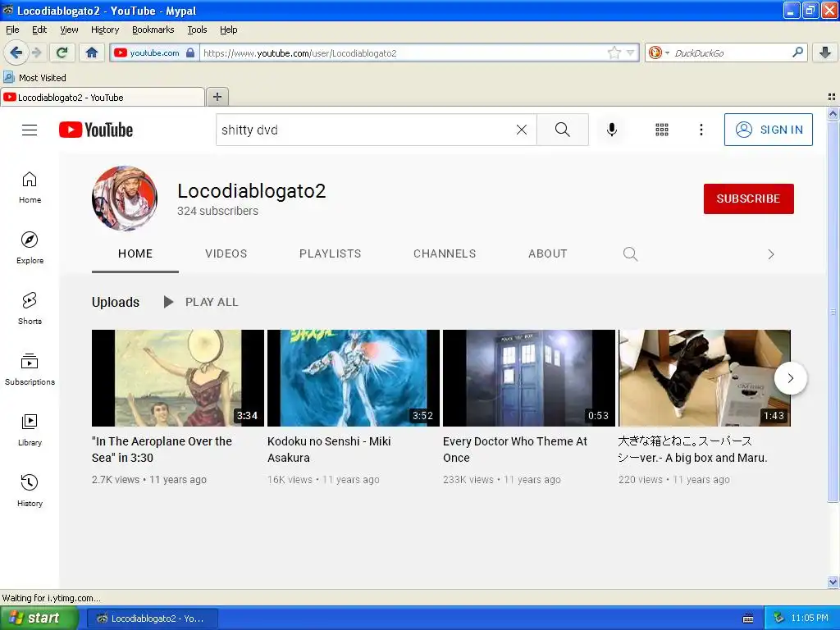Open the History menu
The height and width of the screenshot is (630, 840).
(x=104, y=30)
